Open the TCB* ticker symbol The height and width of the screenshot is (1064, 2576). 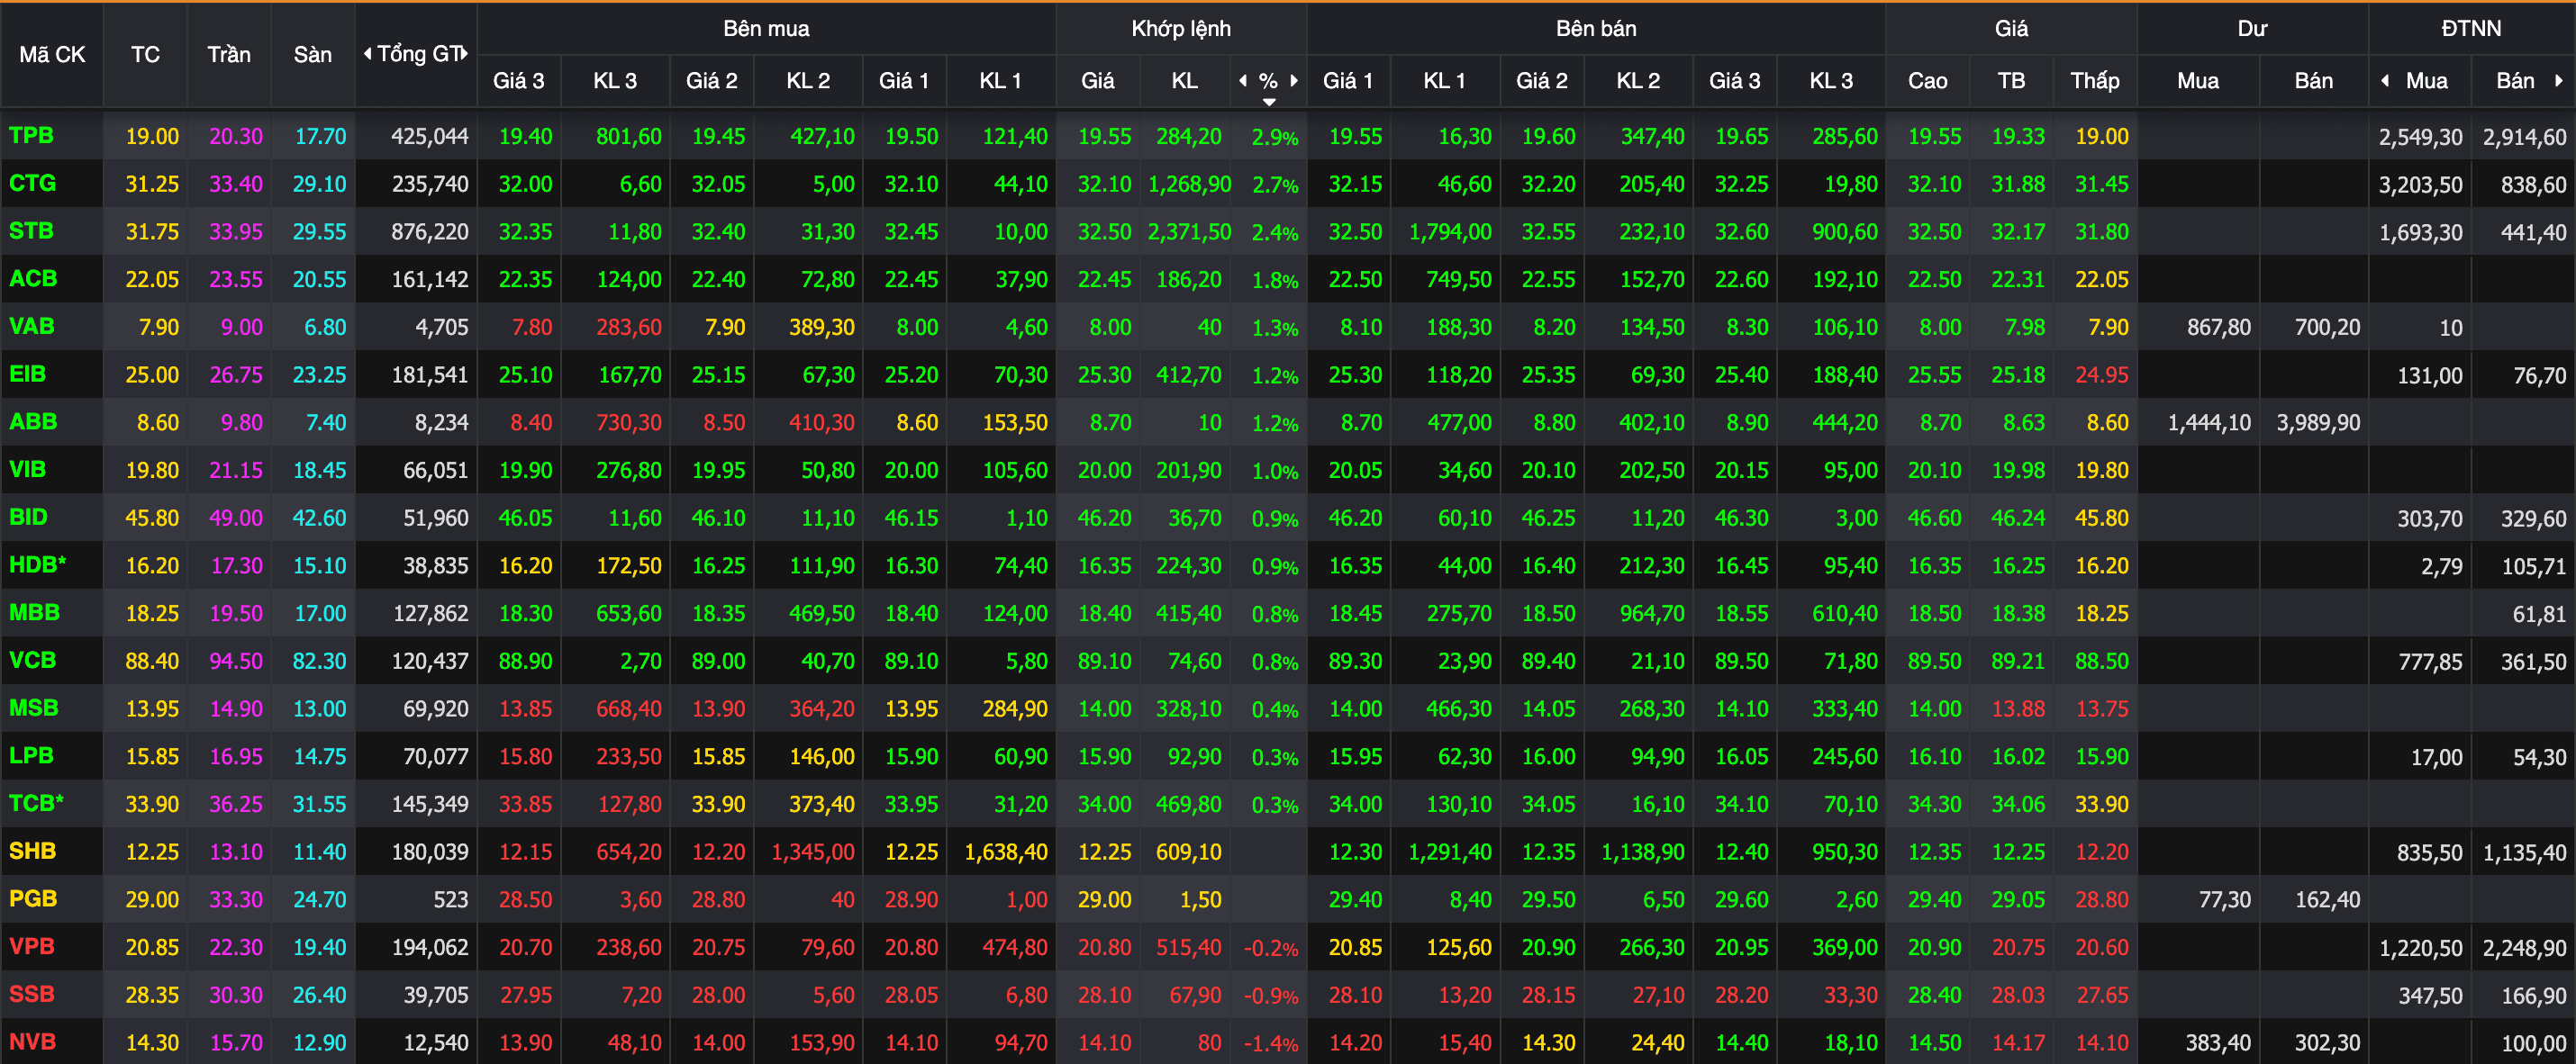coord(36,803)
